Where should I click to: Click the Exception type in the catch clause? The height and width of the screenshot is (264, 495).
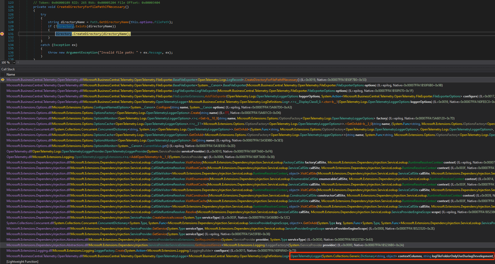[x=62, y=45]
